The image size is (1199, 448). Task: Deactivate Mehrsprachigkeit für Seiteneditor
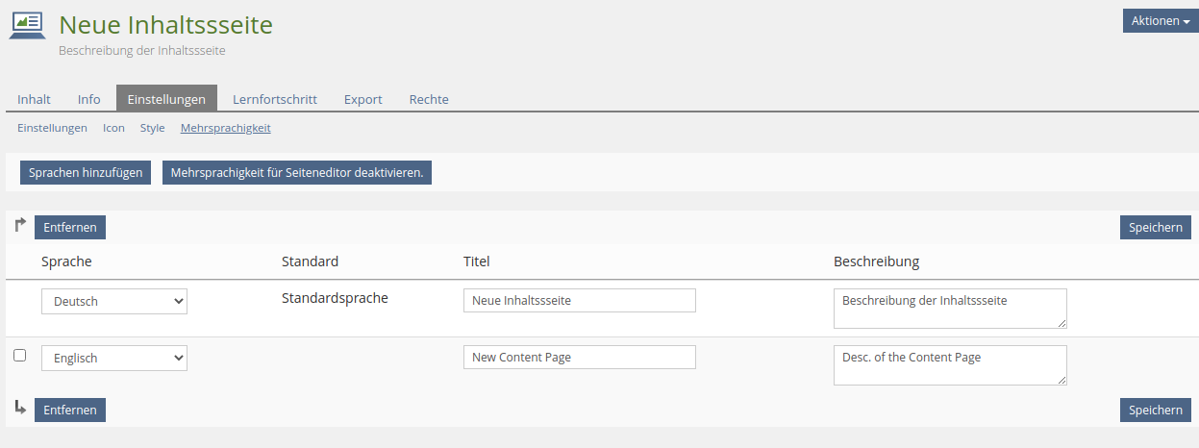[296, 173]
